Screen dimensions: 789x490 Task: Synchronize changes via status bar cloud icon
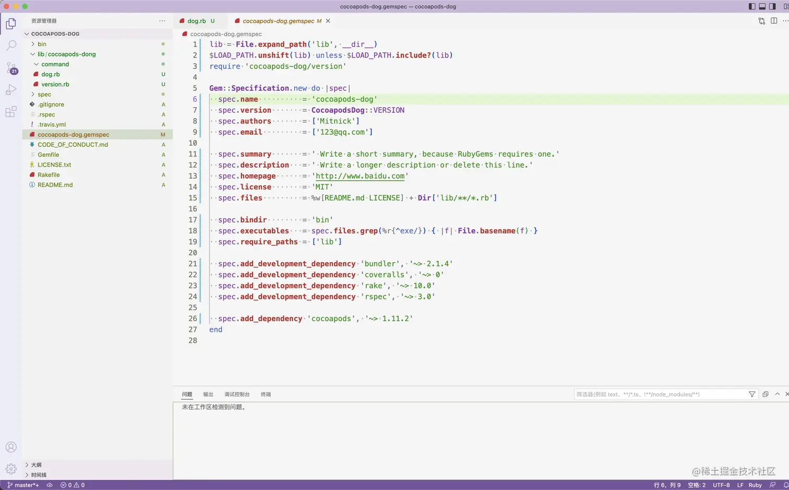click(x=50, y=485)
